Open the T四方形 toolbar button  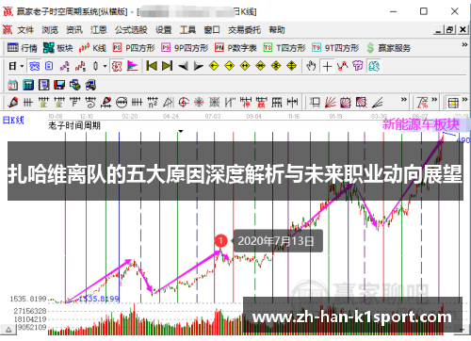(284, 48)
